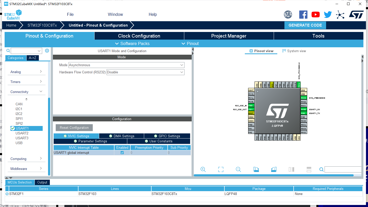Switch to the Tools tab

click(318, 36)
